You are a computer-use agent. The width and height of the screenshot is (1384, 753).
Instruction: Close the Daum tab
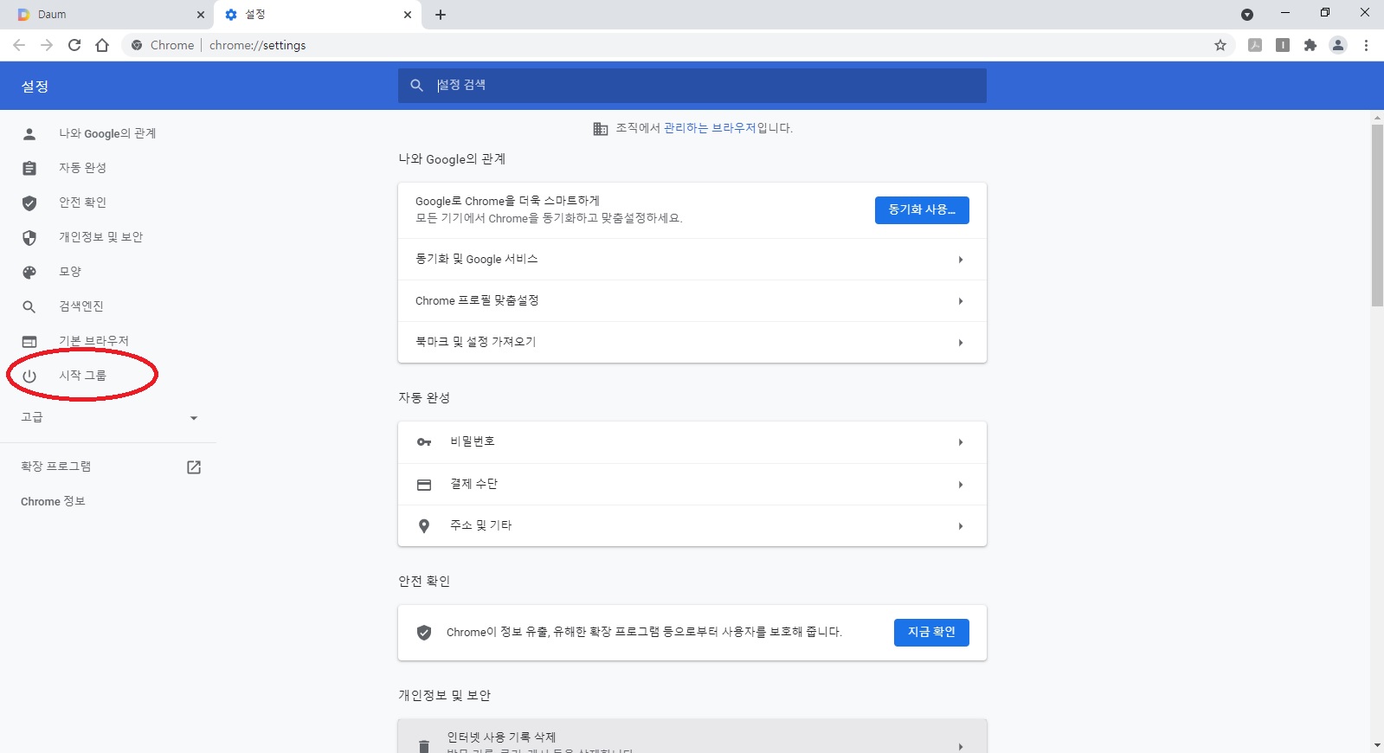(x=201, y=15)
